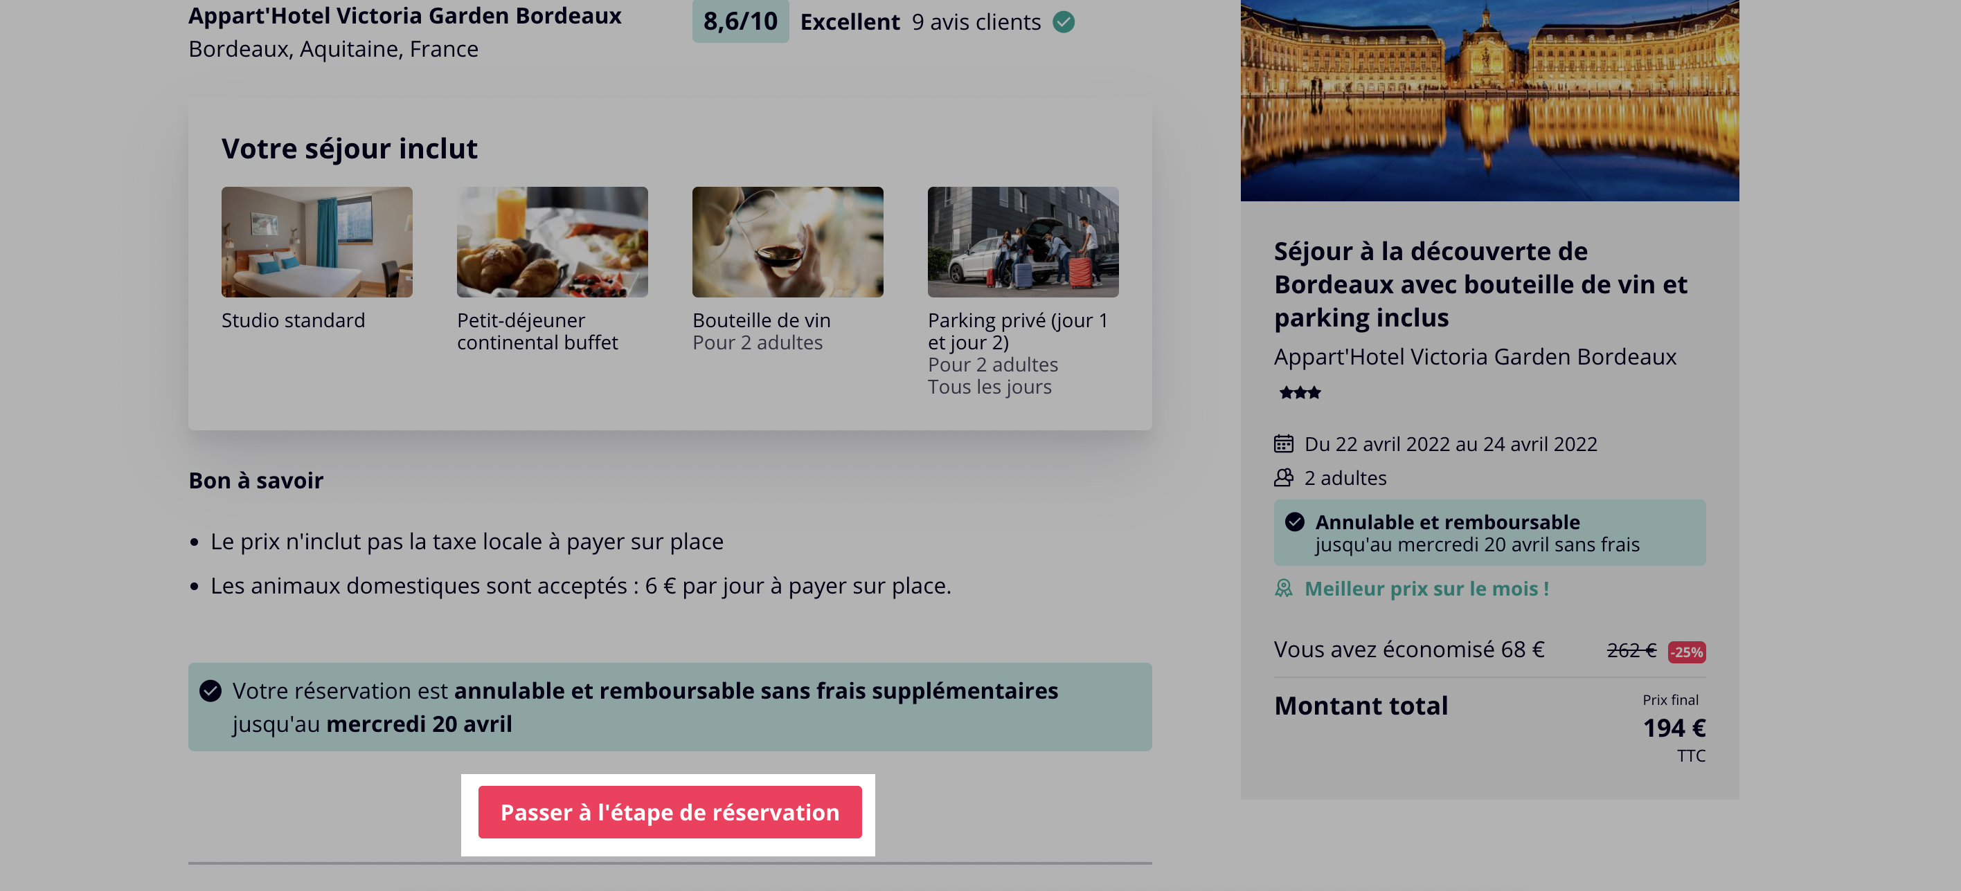Click the green verified reviews checkmark icon
This screenshot has height=891, width=1961.
1064,22
